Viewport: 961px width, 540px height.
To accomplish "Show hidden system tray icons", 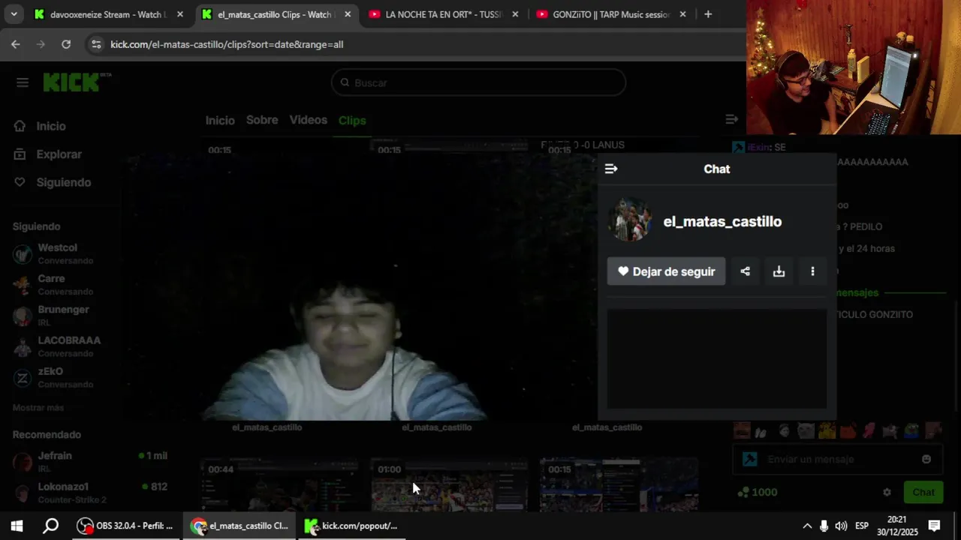I will point(807,526).
